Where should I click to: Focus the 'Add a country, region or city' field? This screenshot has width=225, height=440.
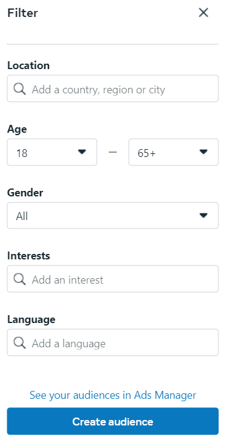pos(112,88)
